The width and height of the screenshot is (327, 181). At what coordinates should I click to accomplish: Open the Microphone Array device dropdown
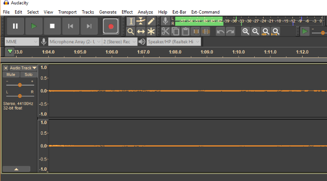(75, 42)
